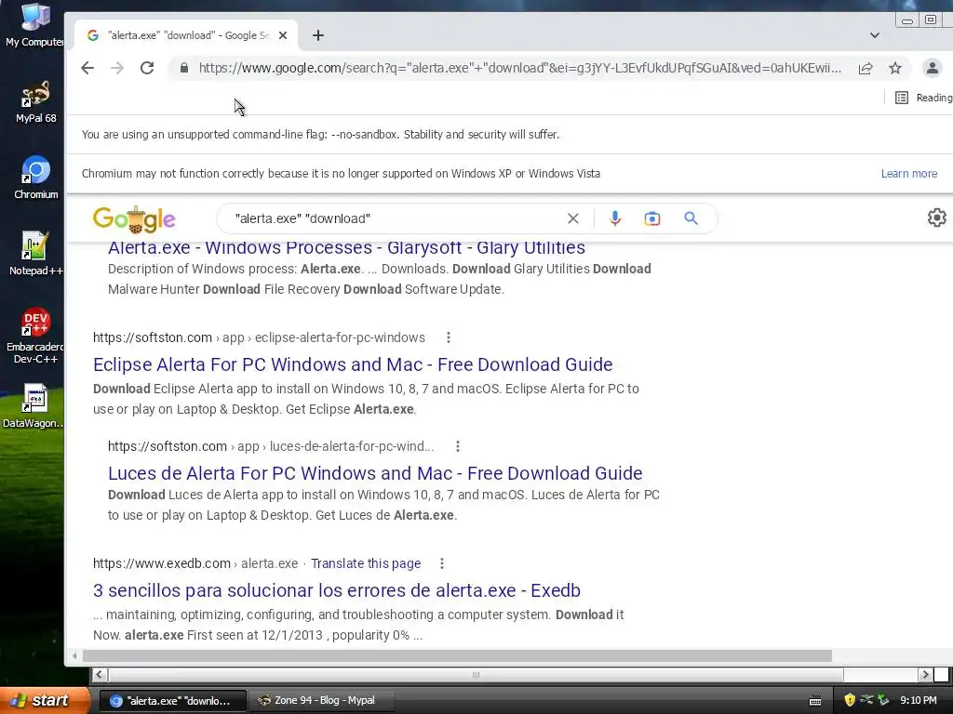Go back with the browser back arrow
The image size is (953, 714).
coord(87,68)
